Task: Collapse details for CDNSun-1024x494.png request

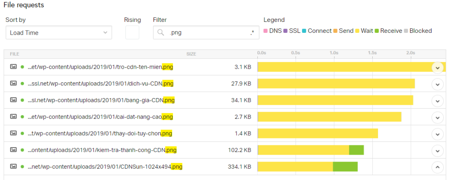Action: (x=437, y=167)
